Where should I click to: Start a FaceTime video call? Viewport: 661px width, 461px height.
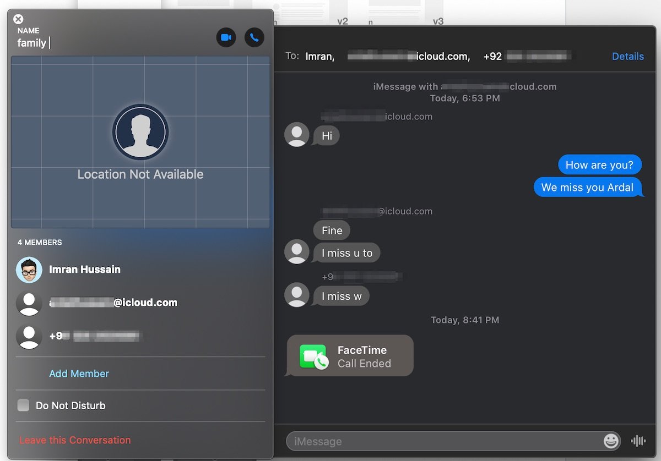226,37
